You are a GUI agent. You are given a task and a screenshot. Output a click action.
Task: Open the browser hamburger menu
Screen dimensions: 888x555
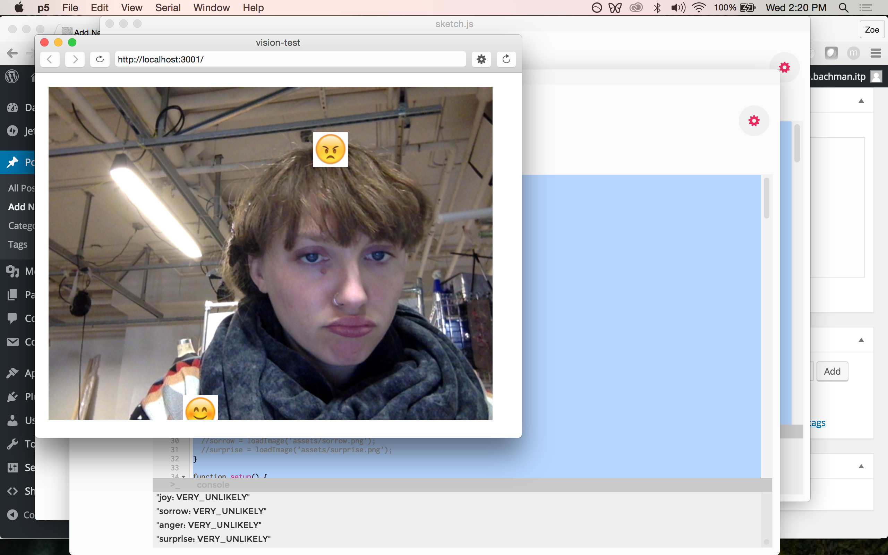pyautogui.click(x=876, y=53)
